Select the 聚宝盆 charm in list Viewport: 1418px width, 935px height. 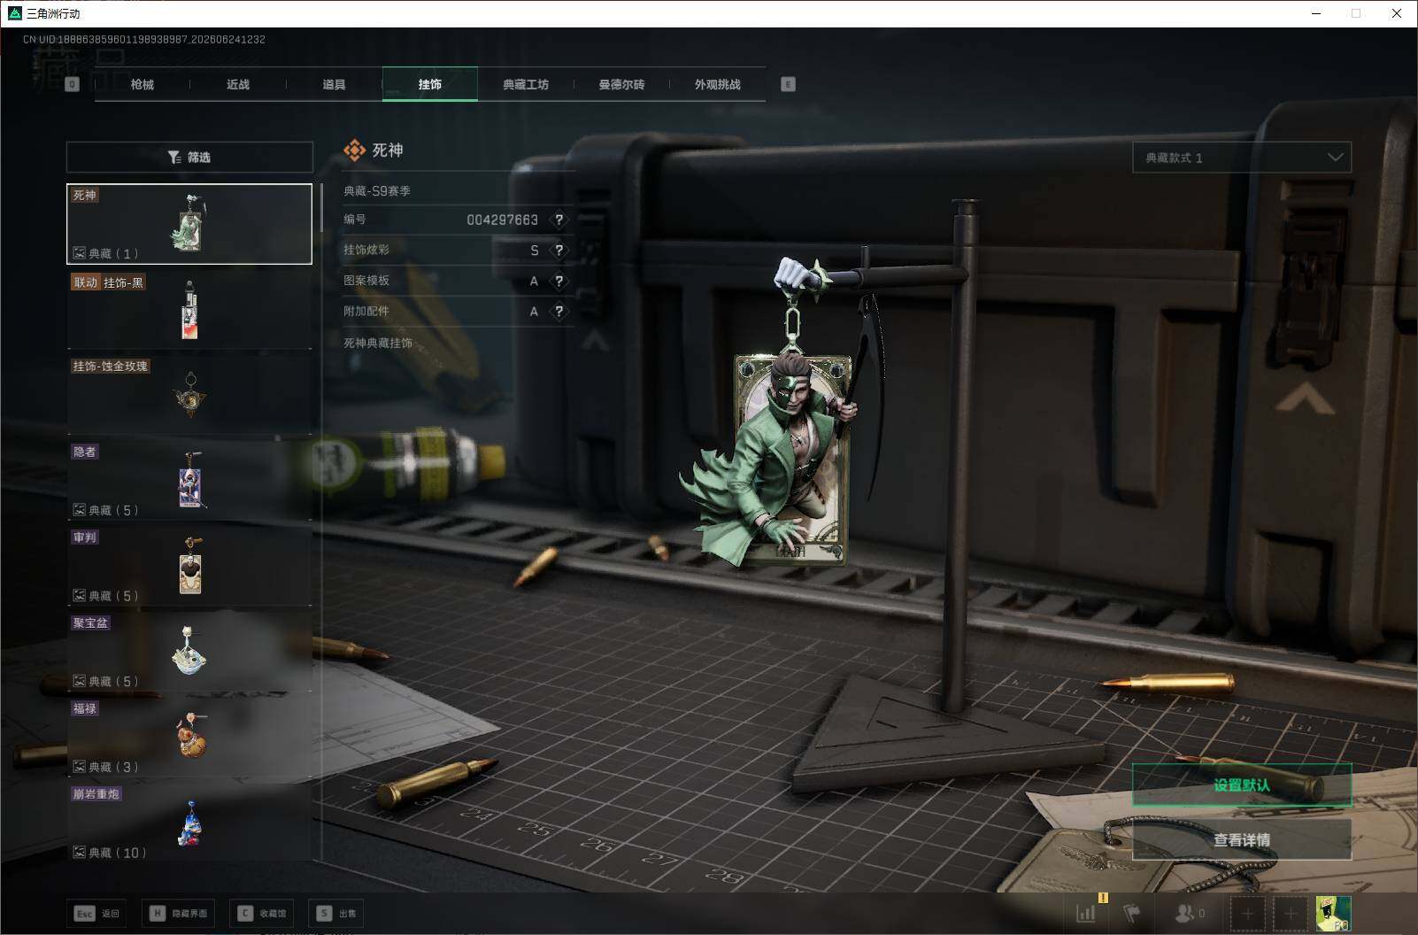coord(189,652)
